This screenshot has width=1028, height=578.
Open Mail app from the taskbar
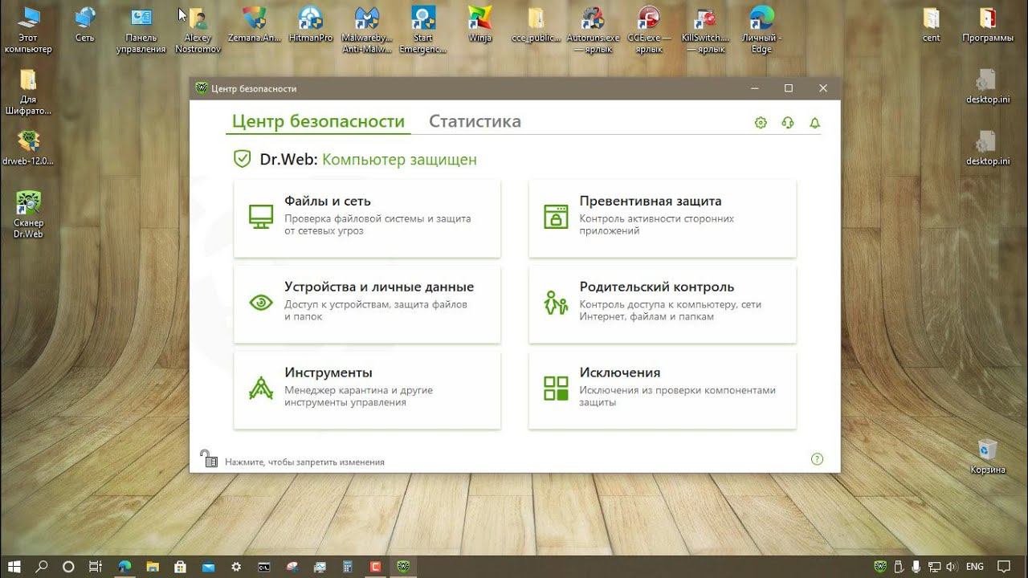(208, 567)
